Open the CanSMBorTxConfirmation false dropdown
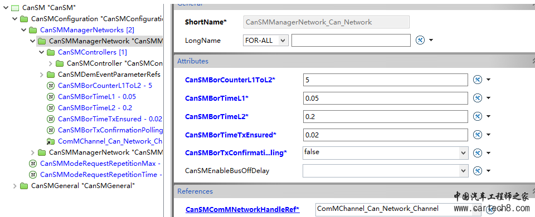The height and width of the screenshot is (217, 535). [x=463, y=153]
